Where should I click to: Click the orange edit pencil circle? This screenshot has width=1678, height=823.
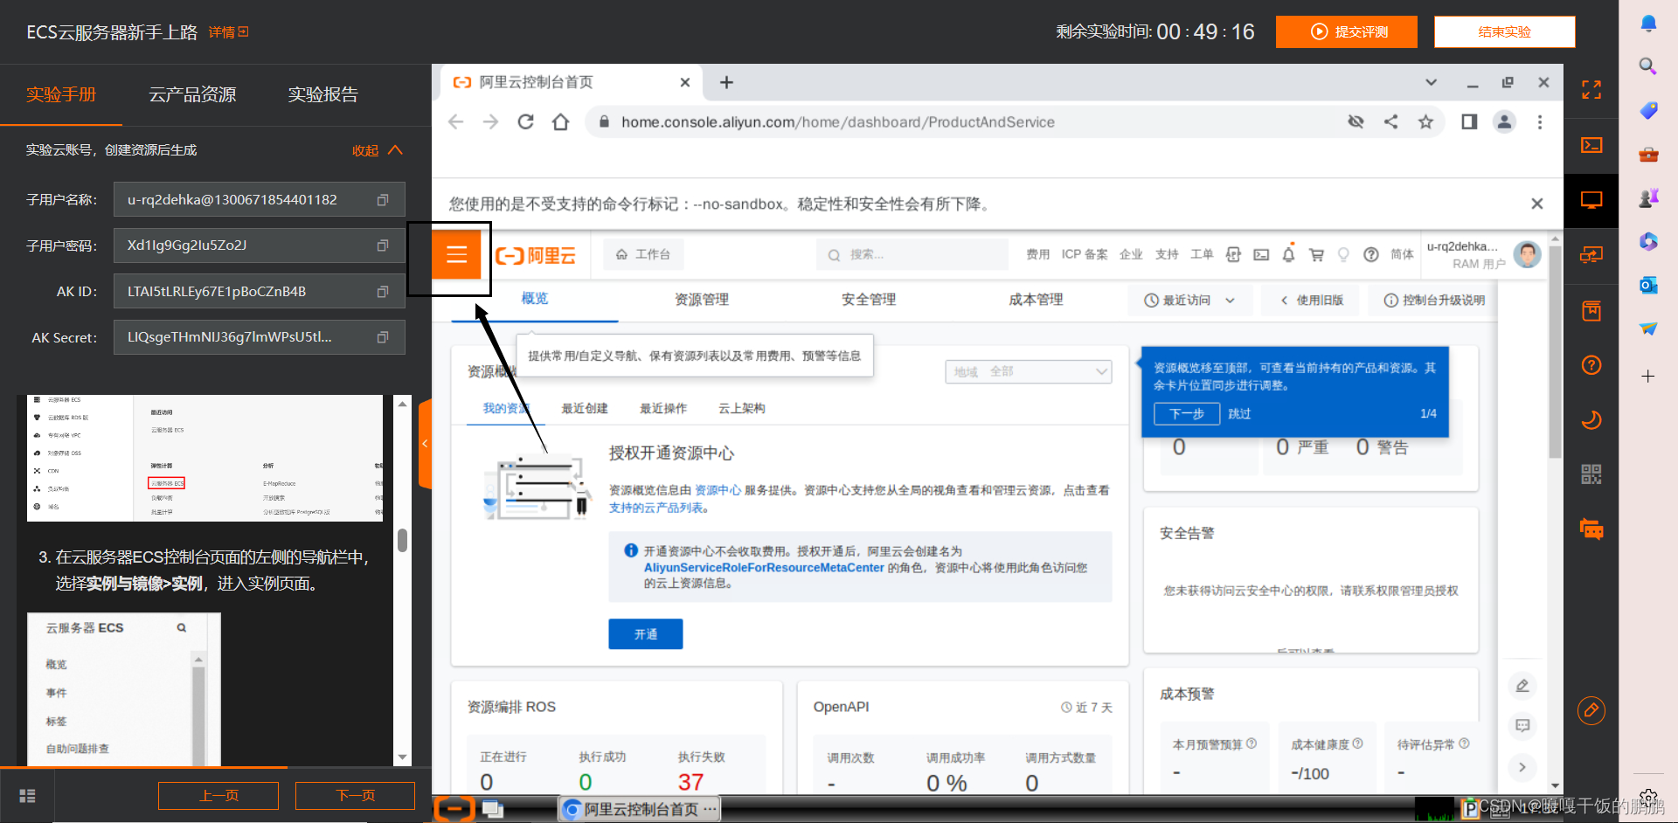pyautogui.click(x=1591, y=710)
